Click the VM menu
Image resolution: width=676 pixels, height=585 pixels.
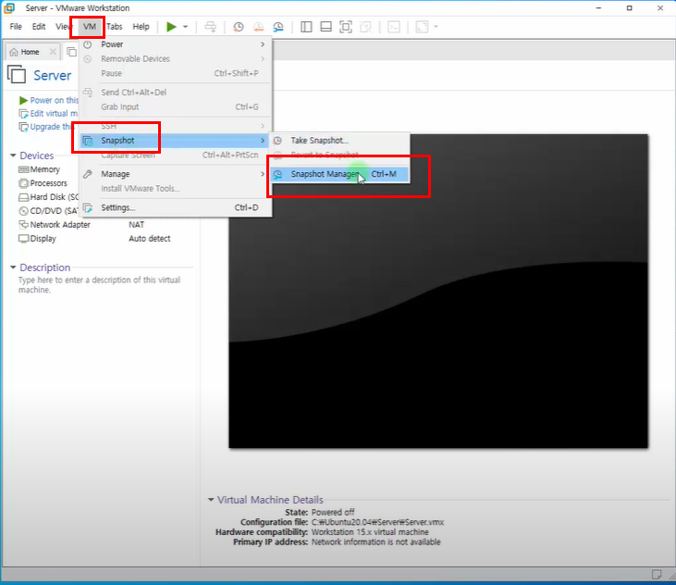pyautogui.click(x=90, y=27)
